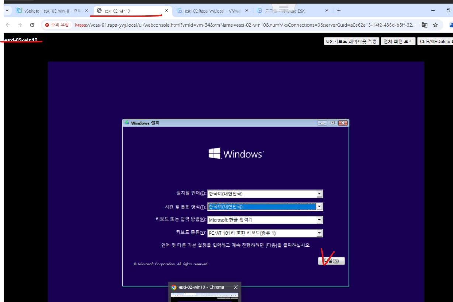Click the 주의 요함 security warning chip
The width and height of the screenshot is (453, 302).
coord(57,25)
